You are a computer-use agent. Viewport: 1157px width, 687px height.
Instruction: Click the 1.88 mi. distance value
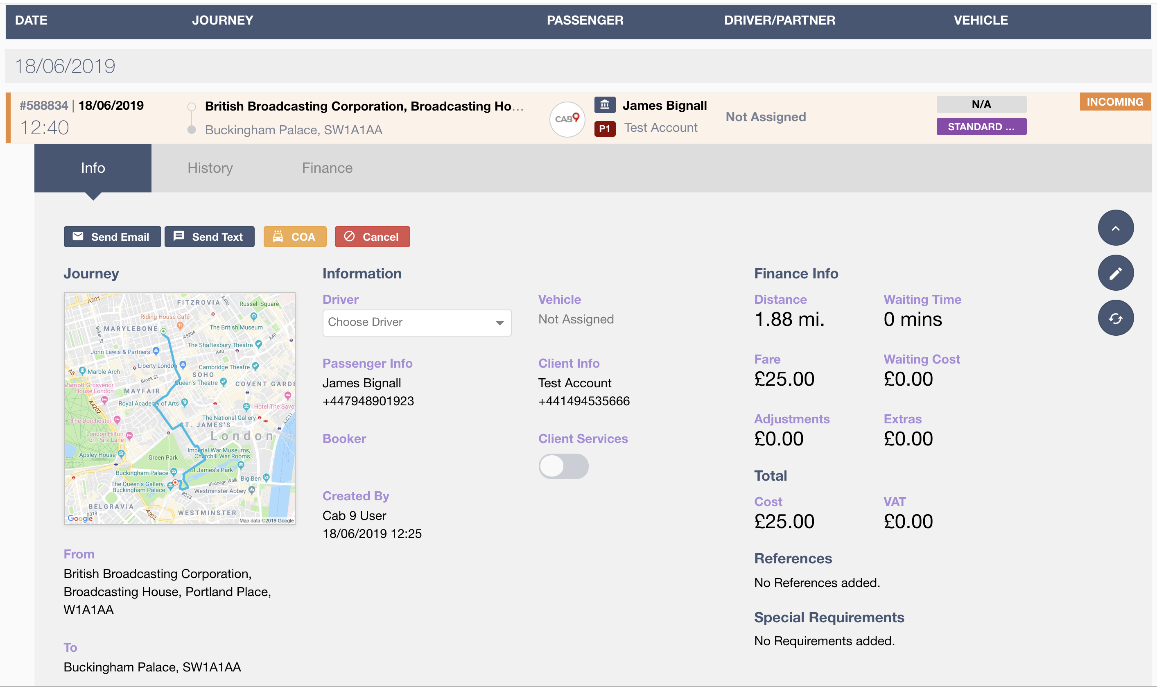tap(789, 319)
